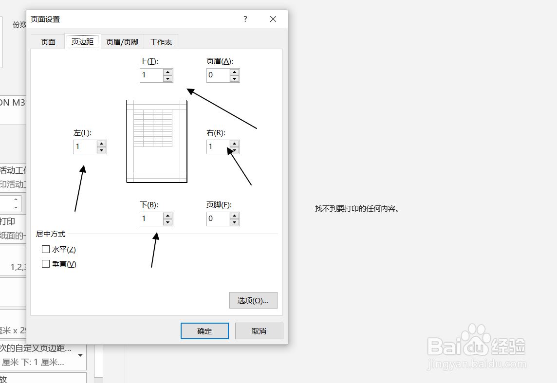Decrease the footer 页脚(F) value with down arrow
557x383 pixels.
coord(235,221)
